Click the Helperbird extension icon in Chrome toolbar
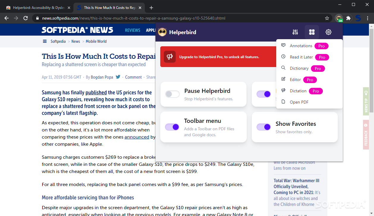The width and height of the screenshot is (374, 216). (339, 18)
